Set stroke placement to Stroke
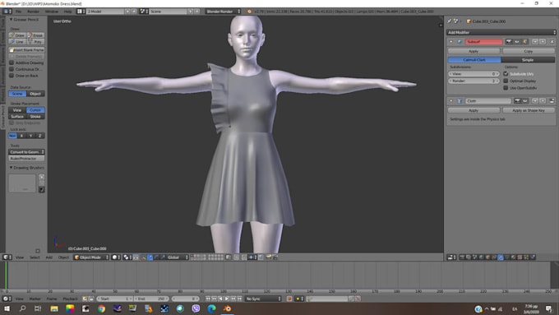This screenshot has height=315, width=559. (35, 117)
